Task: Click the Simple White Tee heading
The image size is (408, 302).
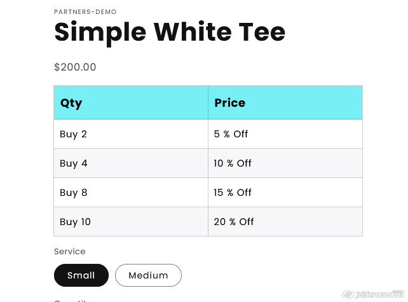Action: click(x=170, y=32)
